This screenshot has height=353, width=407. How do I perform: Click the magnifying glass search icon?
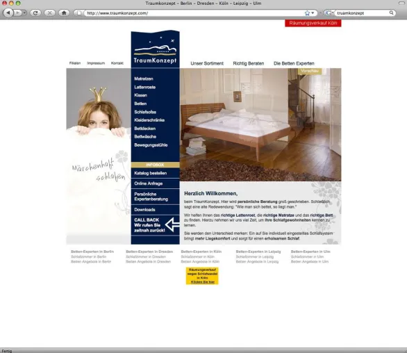point(392,13)
